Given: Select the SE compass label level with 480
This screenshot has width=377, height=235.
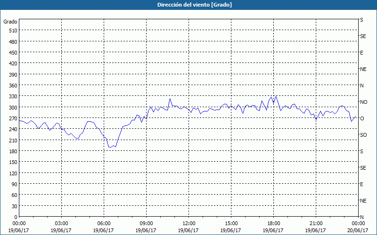Looking at the screenshot, I should tap(363, 36).
